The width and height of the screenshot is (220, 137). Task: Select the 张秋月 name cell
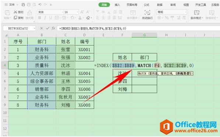pyautogui.click(x=65, y=97)
